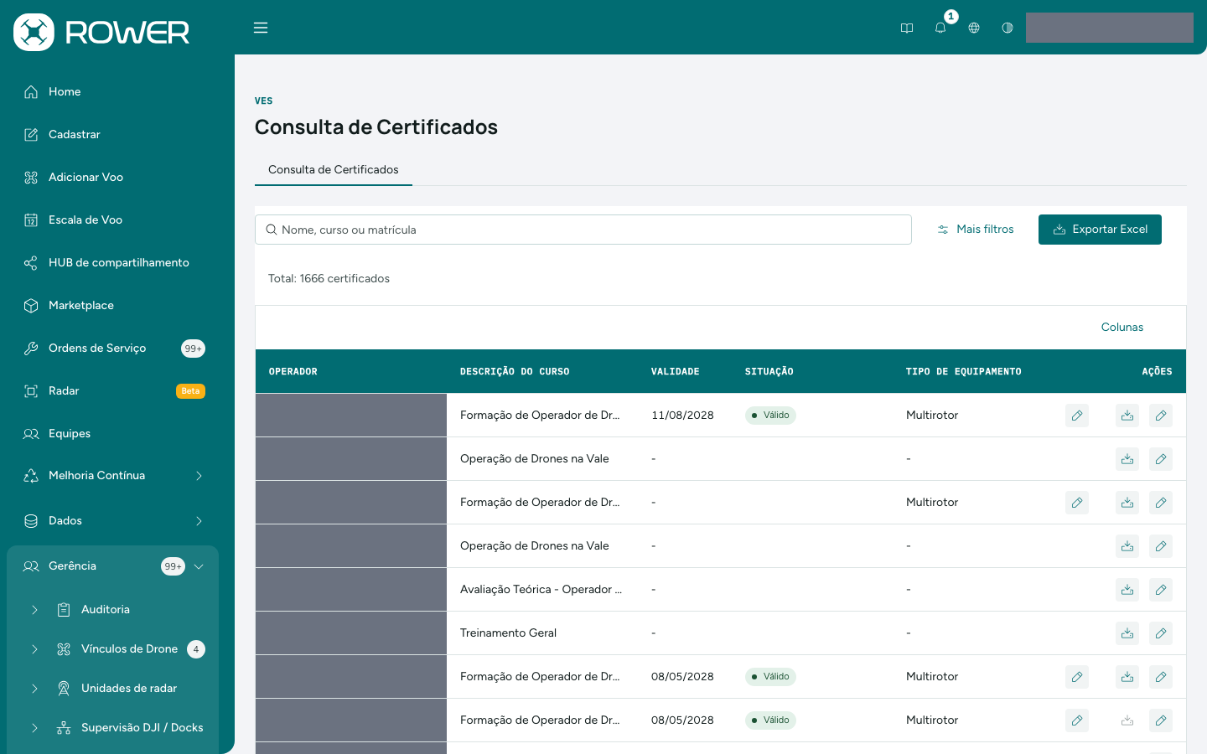Screen dimensions: 1207x754
Task: Click the 99+ badge on Ordens de Serviço
Action: point(193,349)
